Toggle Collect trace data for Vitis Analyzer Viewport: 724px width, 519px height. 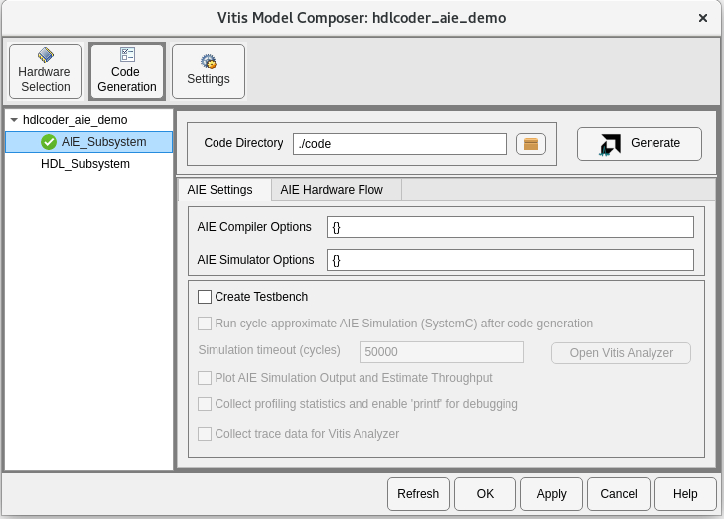click(x=204, y=434)
